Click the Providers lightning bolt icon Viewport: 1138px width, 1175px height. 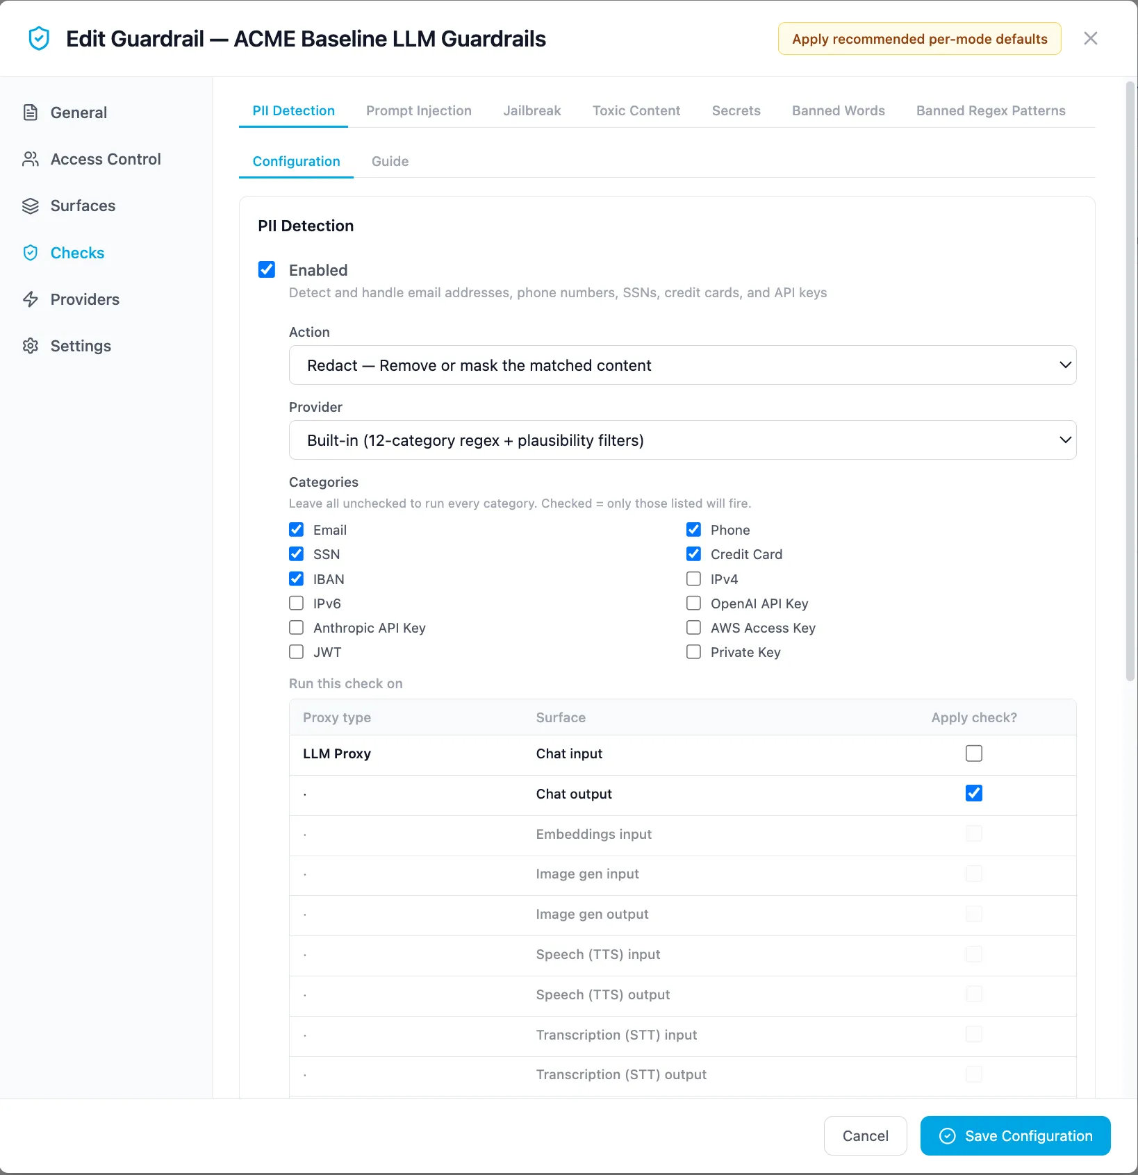31,299
